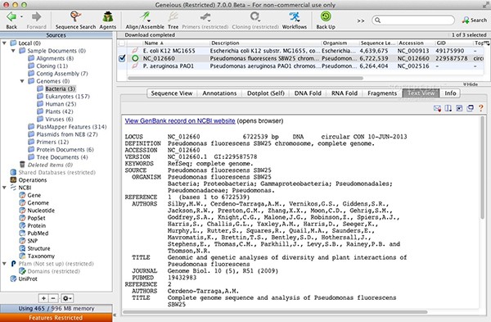Select the PopSet database
Image resolution: width=491 pixels, height=322 pixels.
pyautogui.click(x=32, y=218)
